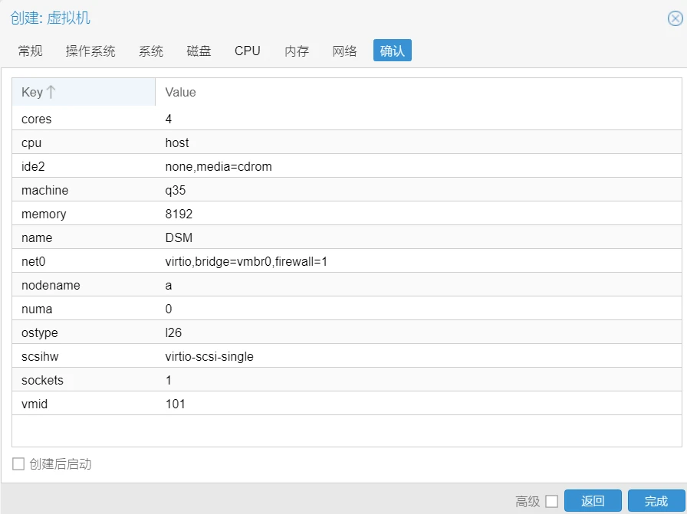Select the 磁盘 tab

(x=199, y=51)
